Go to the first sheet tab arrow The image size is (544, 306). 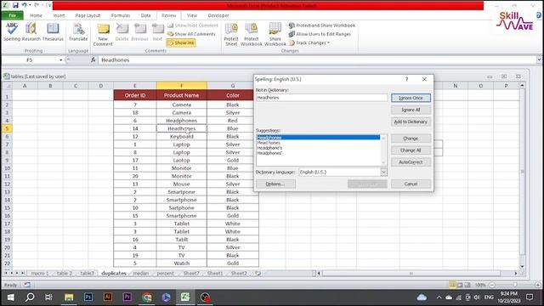[x=6, y=274]
